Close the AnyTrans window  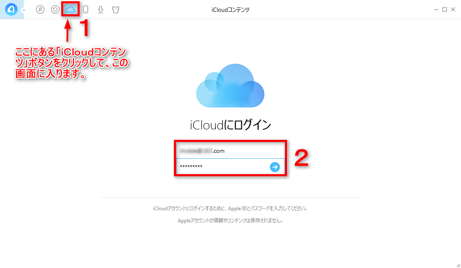pyautogui.click(x=453, y=10)
